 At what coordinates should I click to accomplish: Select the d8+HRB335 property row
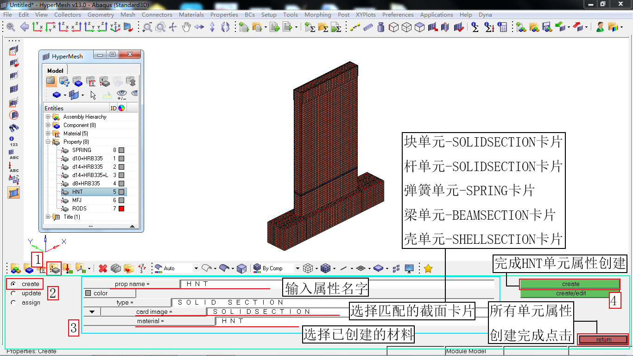(86, 184)
